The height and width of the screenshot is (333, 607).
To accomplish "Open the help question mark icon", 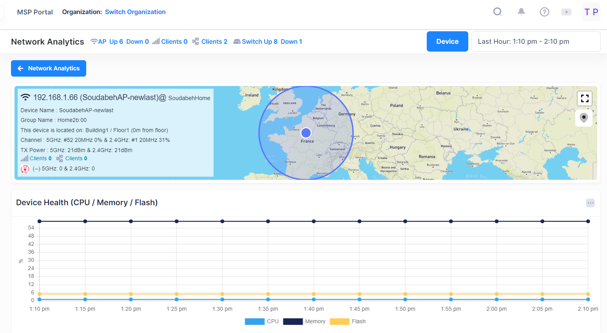I will (x=544, y=12).
